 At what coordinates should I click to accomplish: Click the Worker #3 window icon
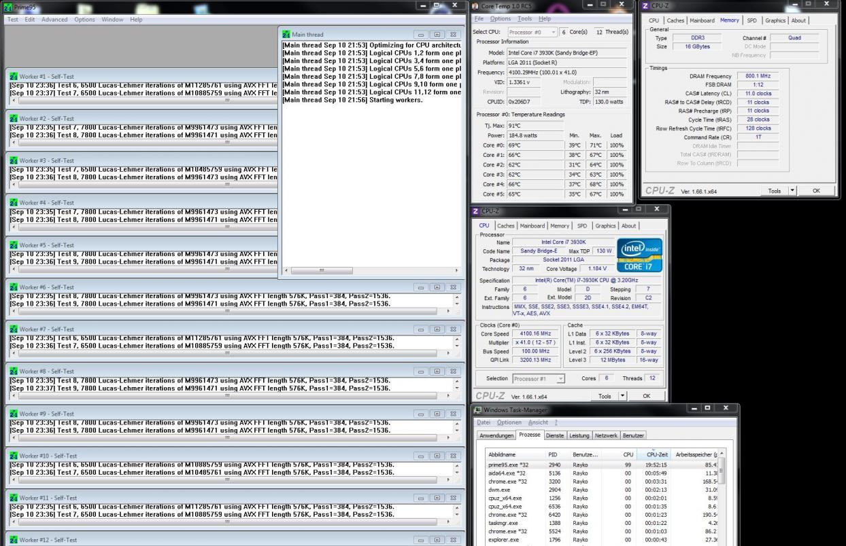coord(13,160)
